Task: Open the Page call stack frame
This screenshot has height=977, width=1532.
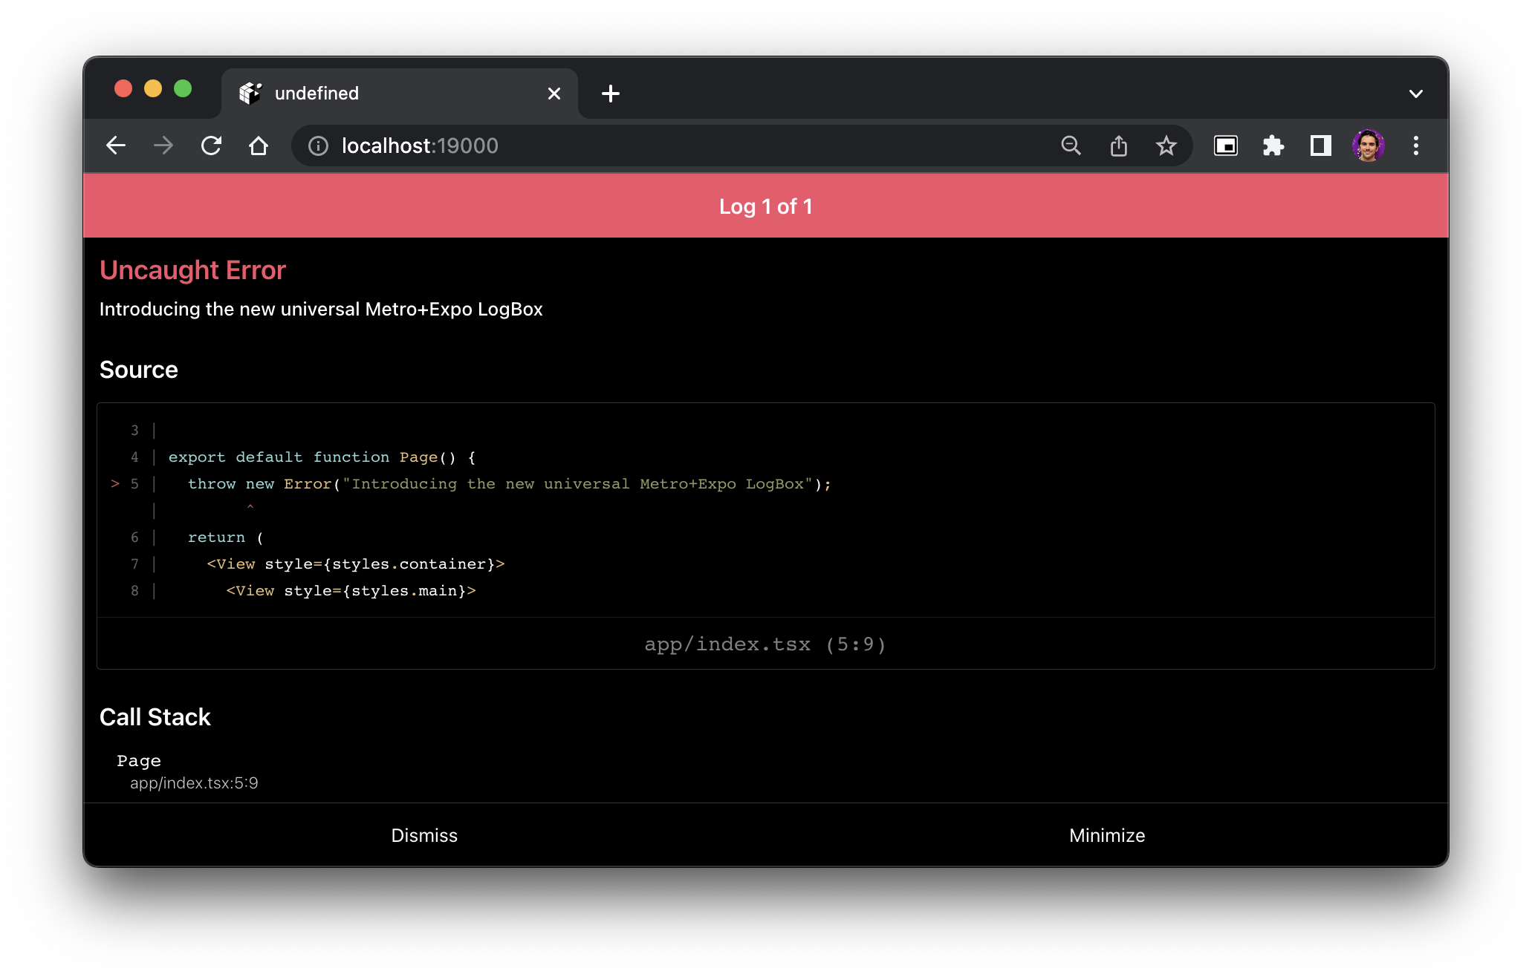Action: [x=187, y=771]
